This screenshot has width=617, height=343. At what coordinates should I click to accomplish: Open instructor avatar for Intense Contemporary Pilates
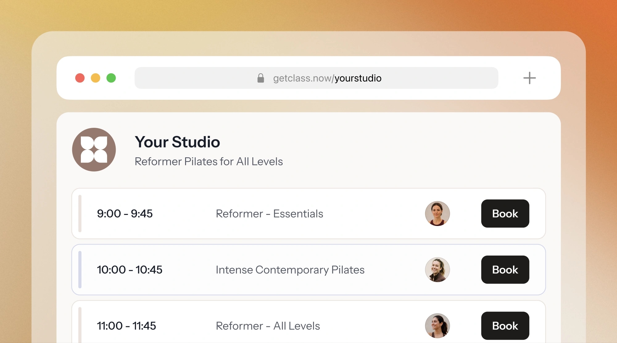pyautogui.click(x=437, y=269)
